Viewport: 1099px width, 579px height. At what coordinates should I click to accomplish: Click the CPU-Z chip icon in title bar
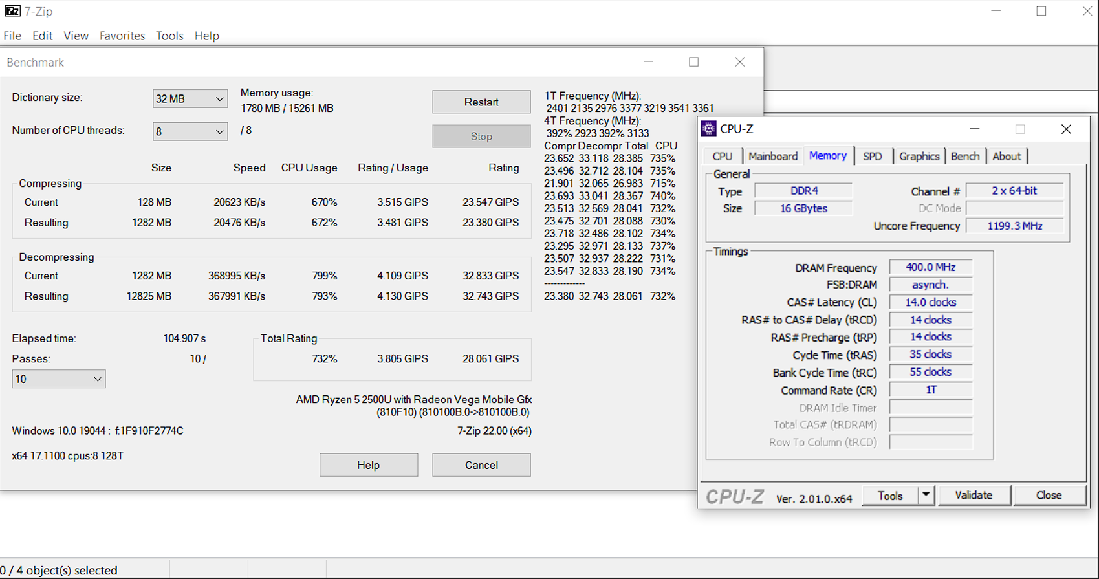pos(709,129)
